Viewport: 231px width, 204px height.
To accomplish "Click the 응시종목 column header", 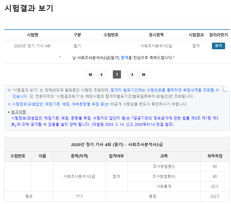I will tap(156, 35).
